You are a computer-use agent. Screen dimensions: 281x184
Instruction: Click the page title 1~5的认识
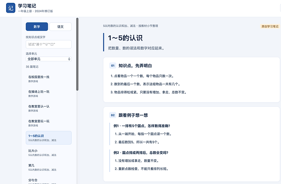pos(125,38)
